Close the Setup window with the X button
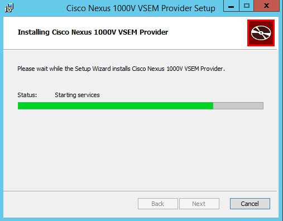The height and width of the screenshot is (221, 283). 267,6
